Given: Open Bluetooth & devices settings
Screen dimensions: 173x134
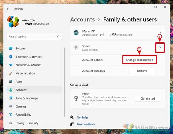Looking at the screenshot, I should coord(34,57).
